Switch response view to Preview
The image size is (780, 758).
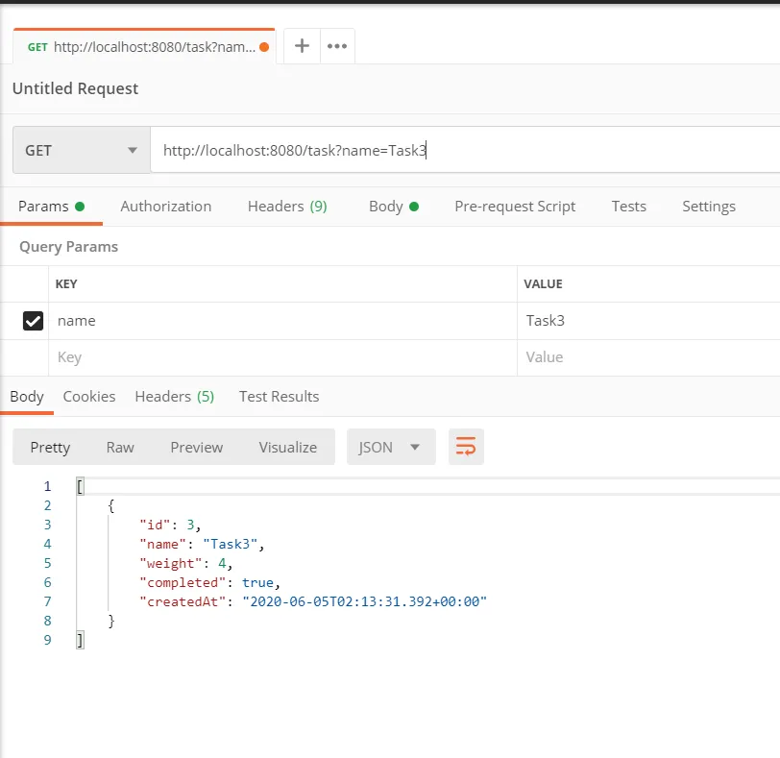[196, 448]
